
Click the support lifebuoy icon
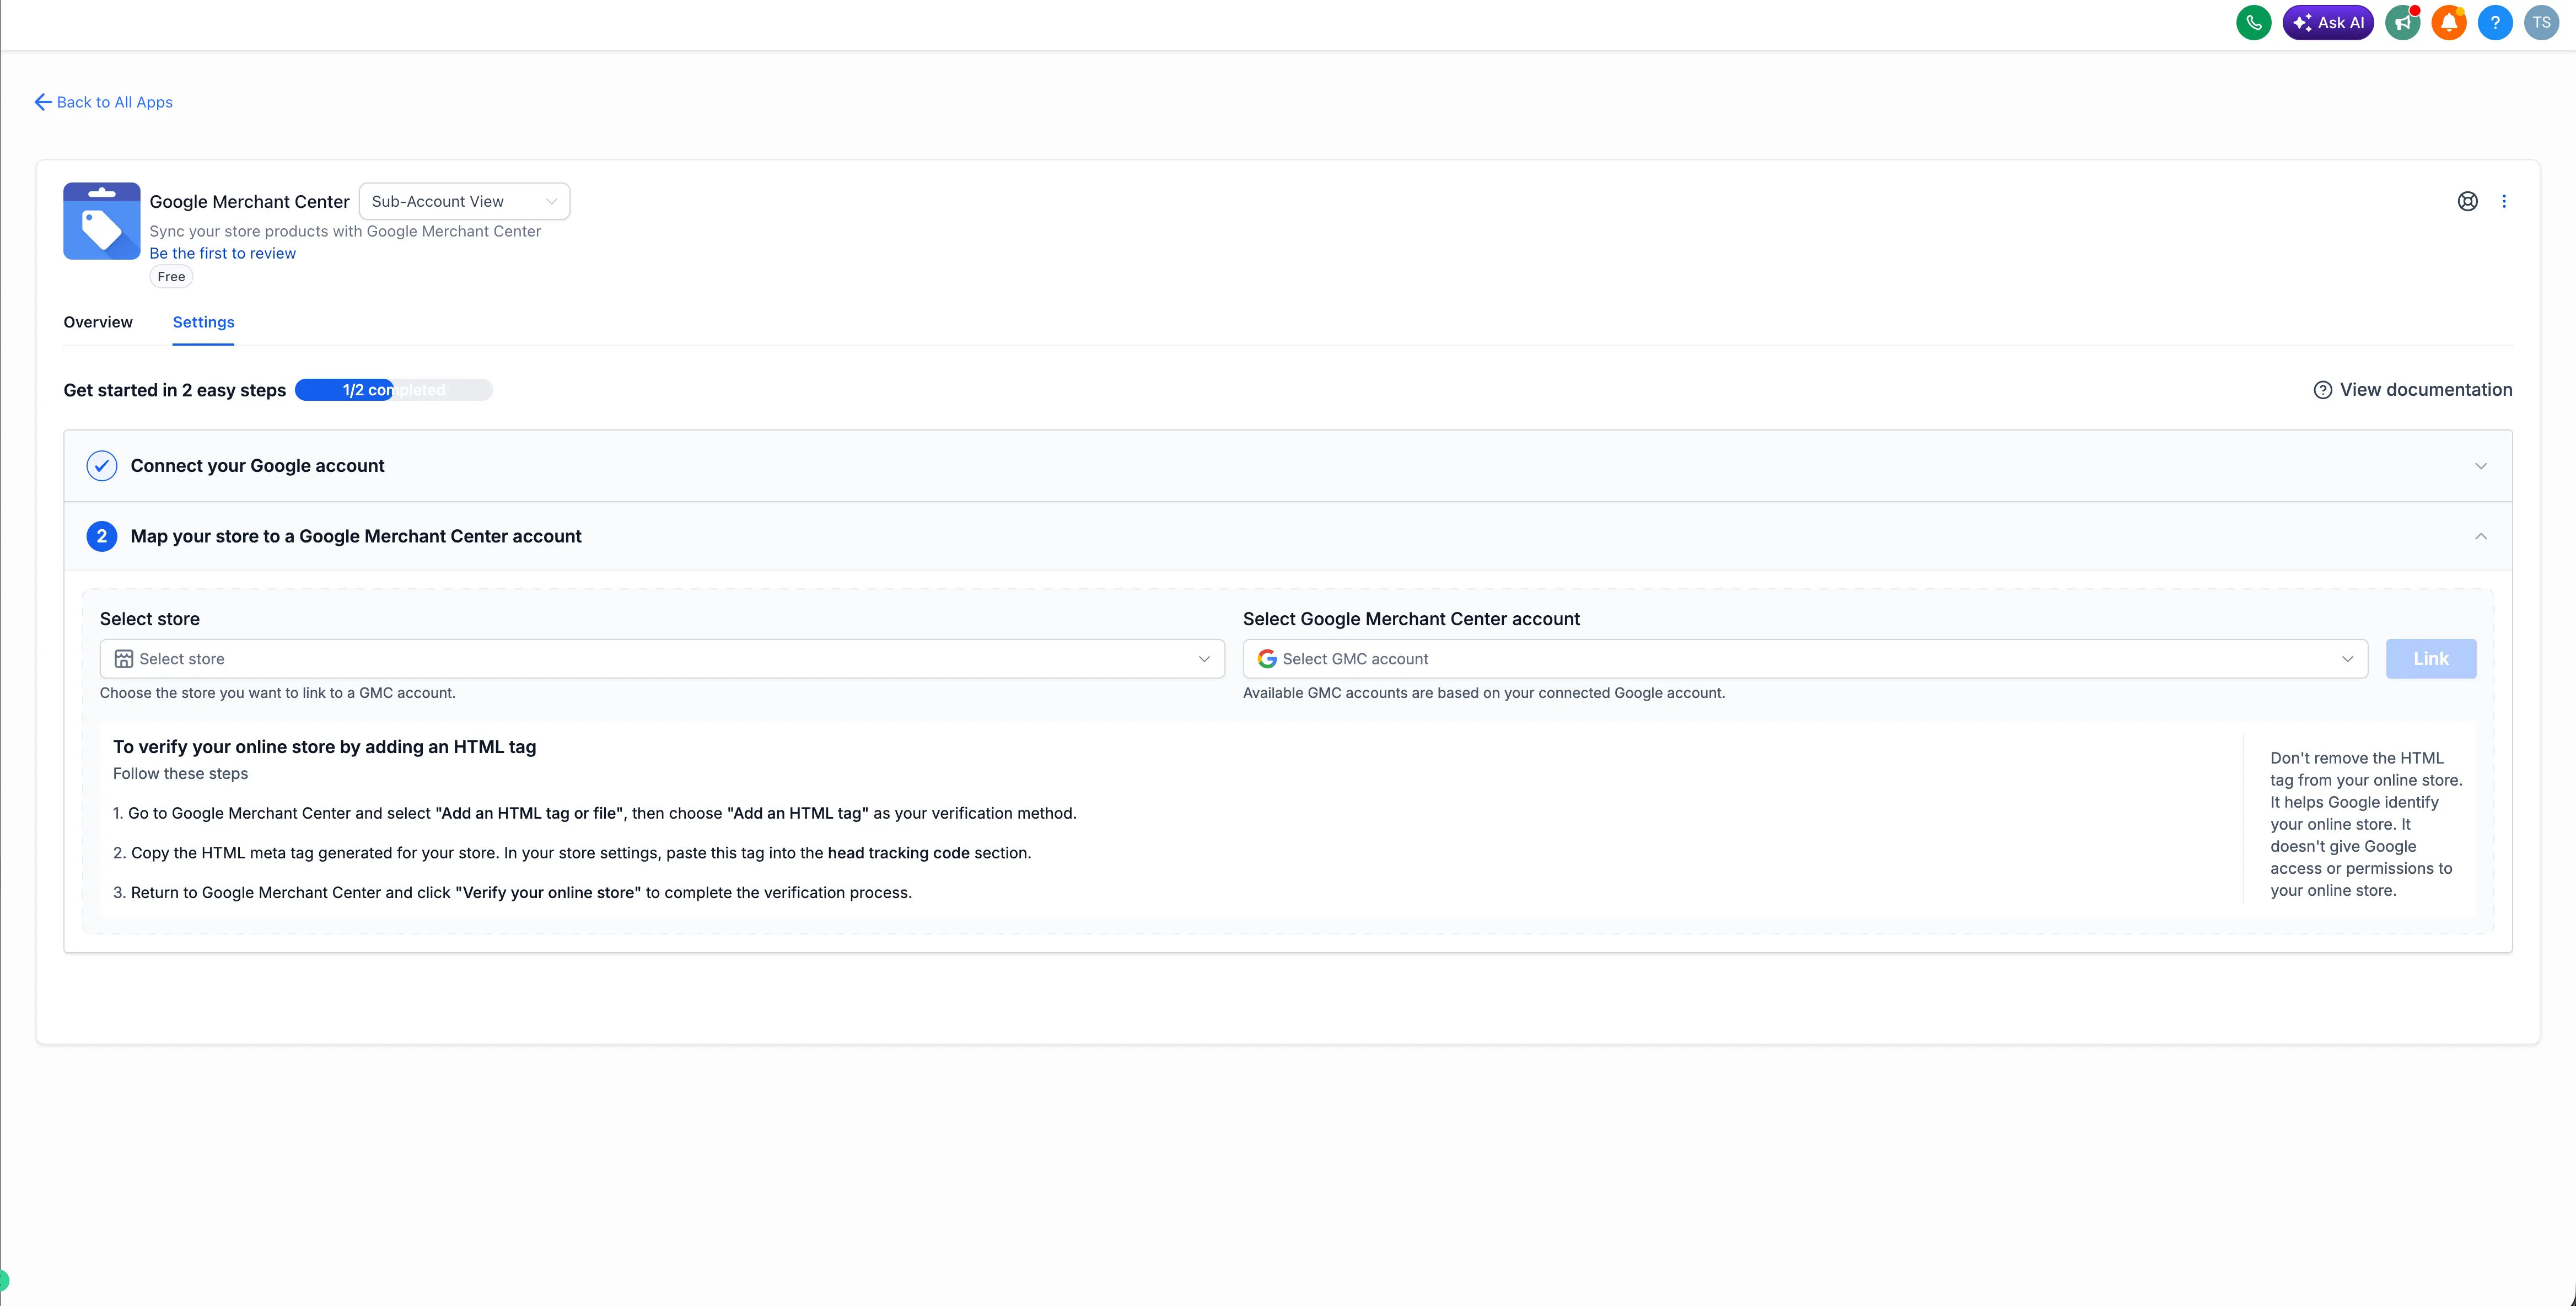tap(2467, 201)
